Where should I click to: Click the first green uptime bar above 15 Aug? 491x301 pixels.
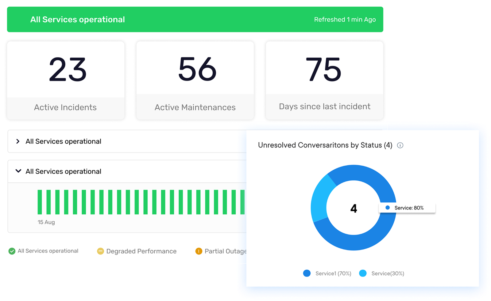40,202
